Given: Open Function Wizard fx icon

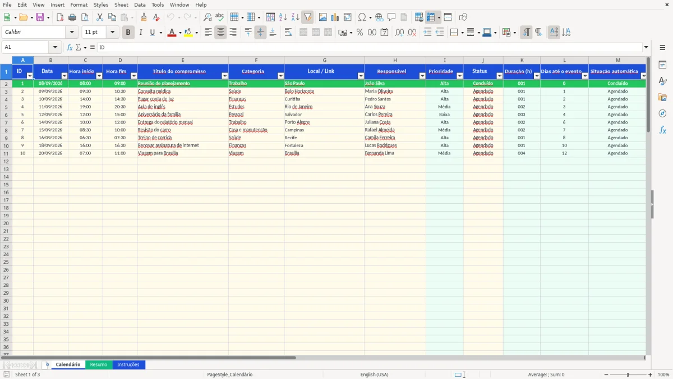Looking at the screenshot, I should point(70,48).
